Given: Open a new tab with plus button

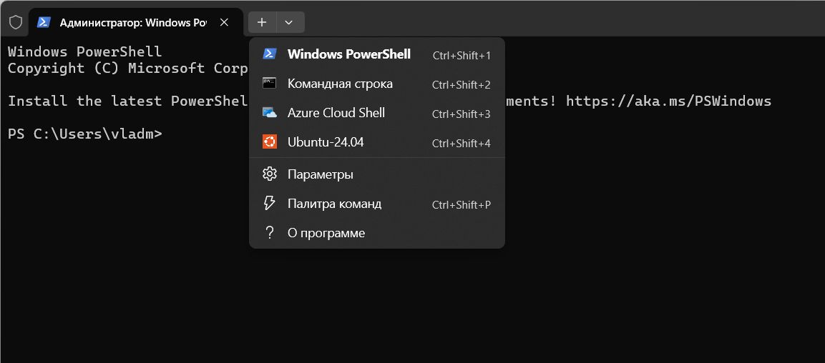Looking at the screenshot, I should pos(262,22).
